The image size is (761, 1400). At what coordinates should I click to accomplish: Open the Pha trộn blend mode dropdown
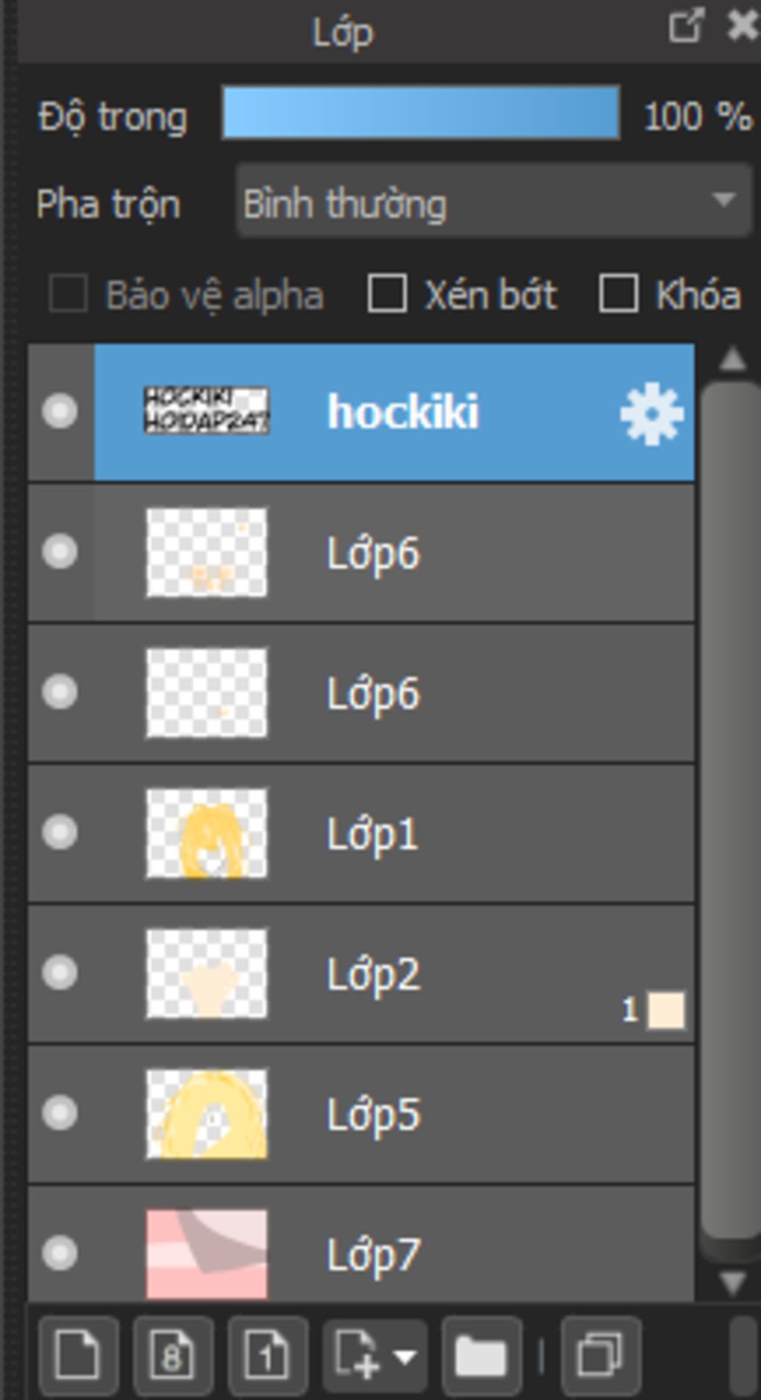(x=493, y=201)
